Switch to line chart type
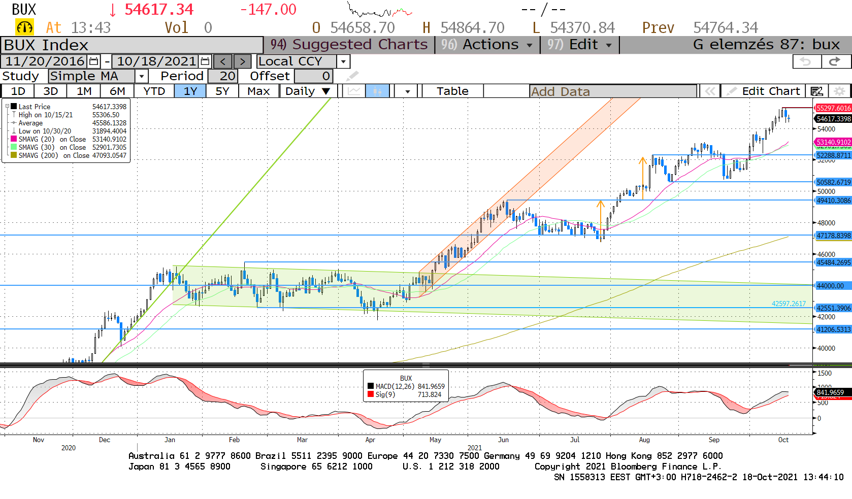The width and height of the screenshot is (852, 499). coord(354,91)
